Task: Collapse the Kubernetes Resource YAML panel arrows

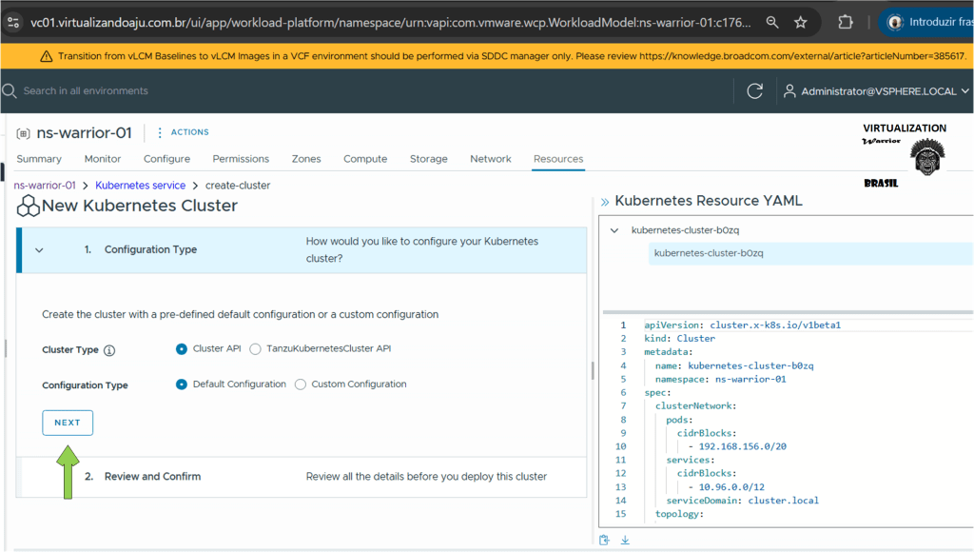Action: click(x=604, y=202)
